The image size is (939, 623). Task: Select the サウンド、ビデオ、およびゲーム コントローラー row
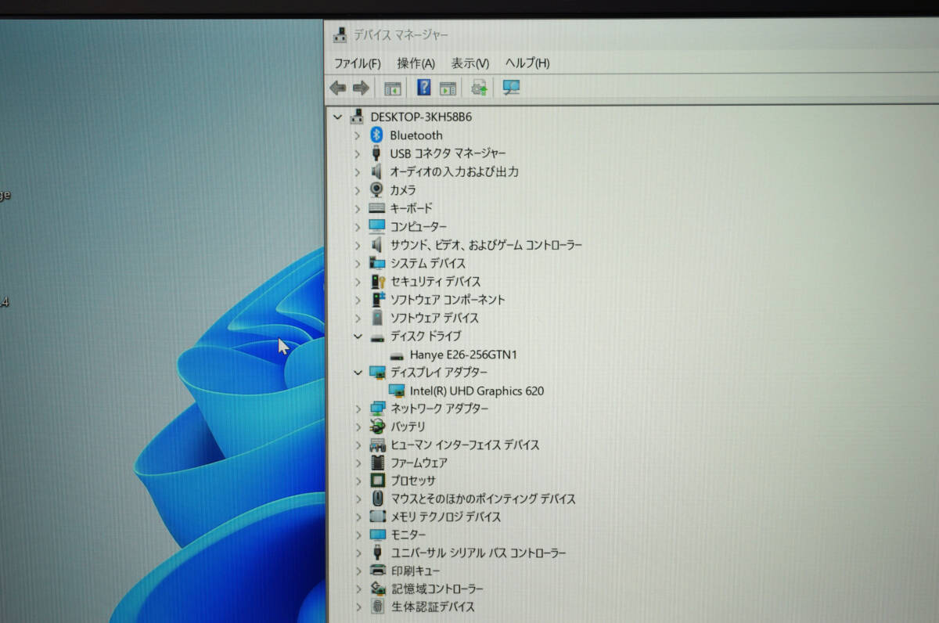(486, 245)
